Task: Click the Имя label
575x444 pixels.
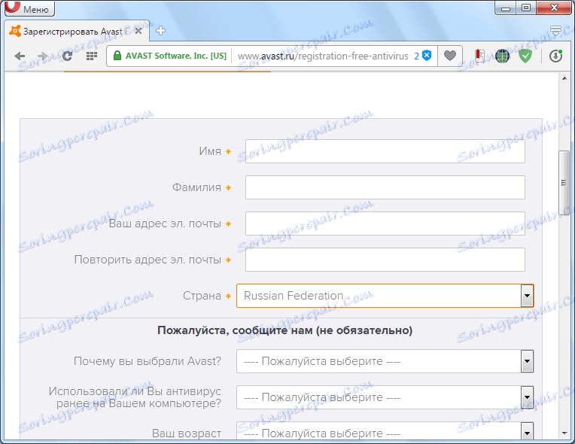Action: pos(210,151)
